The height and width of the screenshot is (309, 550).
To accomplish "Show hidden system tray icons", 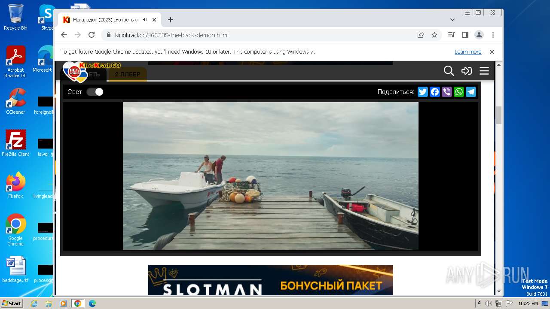I will (479, 303).
